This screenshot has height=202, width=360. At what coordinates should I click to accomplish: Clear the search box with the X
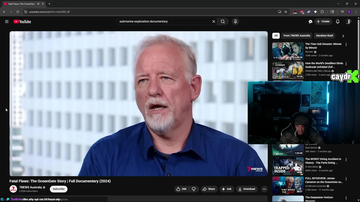tap(214, 22)
